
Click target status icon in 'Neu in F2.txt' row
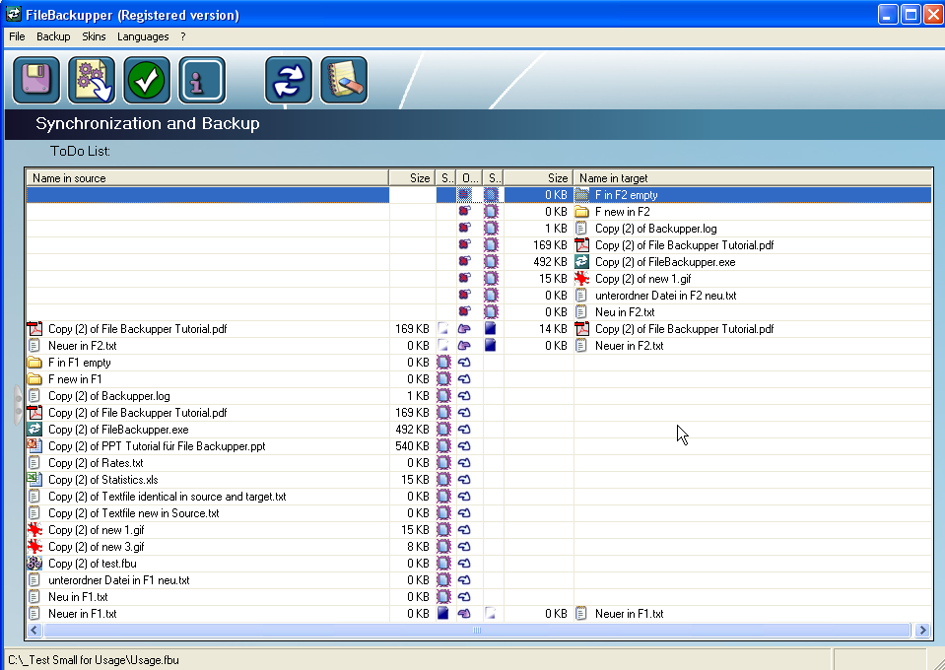click(491, 312)
